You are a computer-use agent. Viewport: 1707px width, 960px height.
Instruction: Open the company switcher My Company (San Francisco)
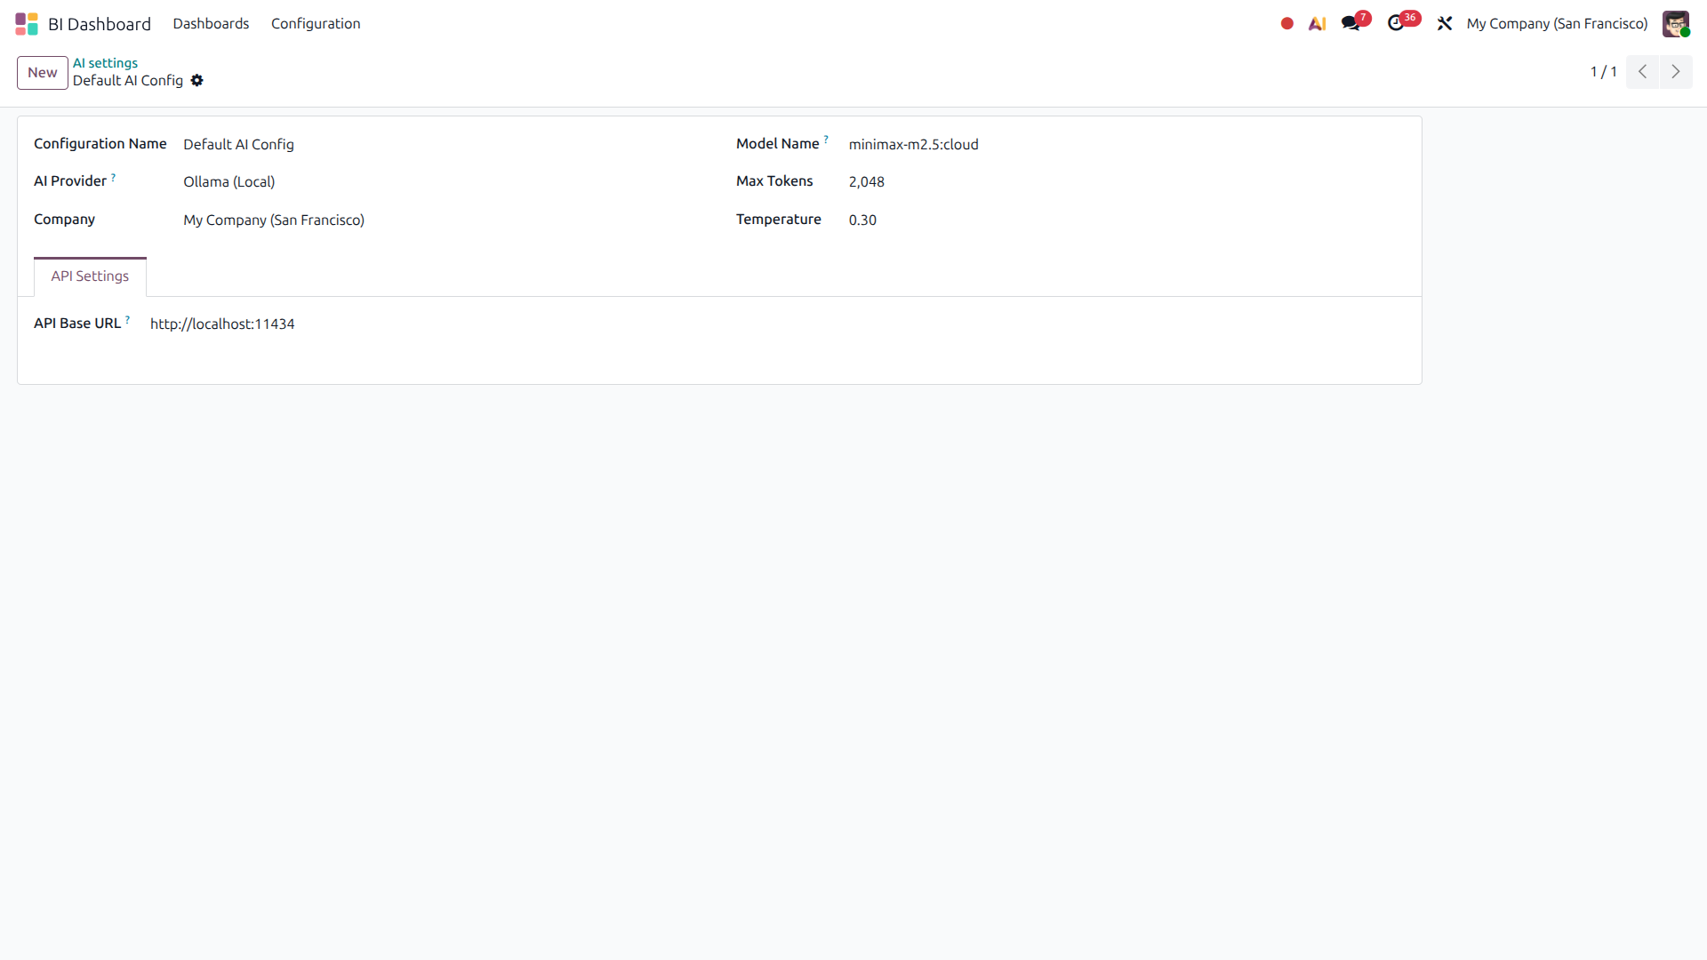tap(1557, 24)
